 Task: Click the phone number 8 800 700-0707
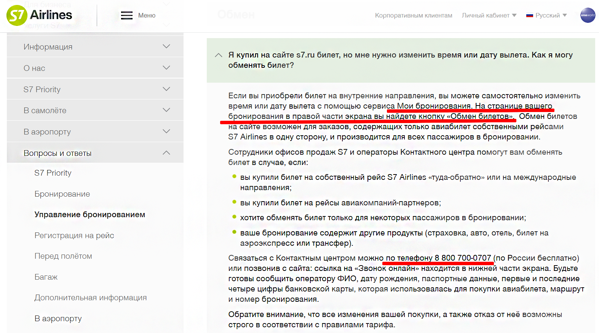463,258
